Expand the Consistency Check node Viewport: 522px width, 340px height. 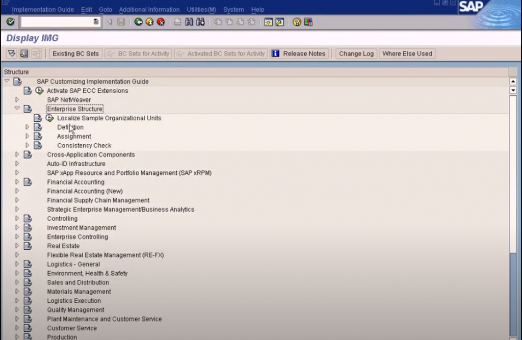pos(28,145)
